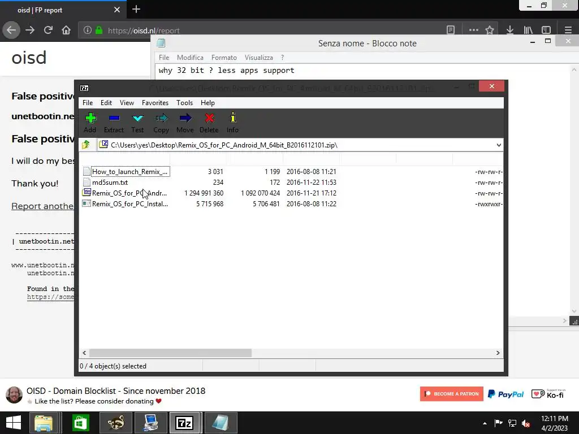
Task: Open the 7-Zip Edit menu
Action: (106, 103)
